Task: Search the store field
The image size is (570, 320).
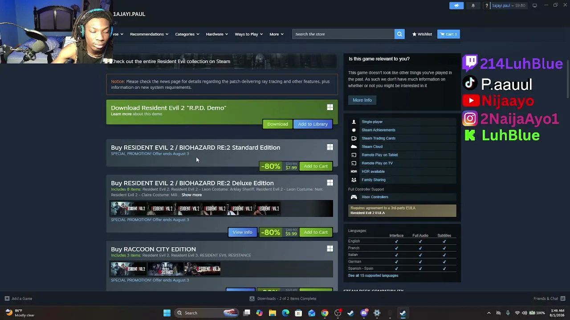Action: point(343,34)
